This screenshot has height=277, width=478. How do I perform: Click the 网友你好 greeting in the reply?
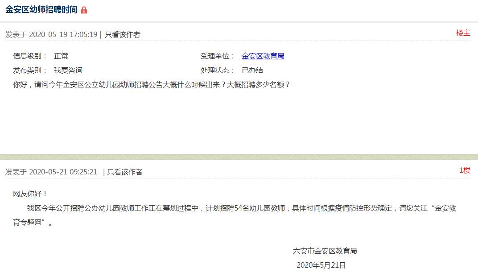(30, 194)
